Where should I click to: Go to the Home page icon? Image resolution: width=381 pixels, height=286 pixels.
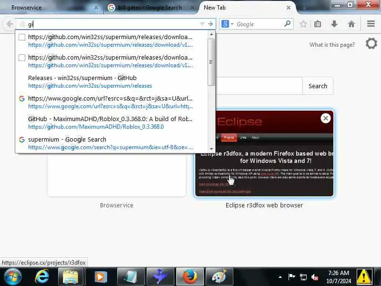click(x=351, y=24)
